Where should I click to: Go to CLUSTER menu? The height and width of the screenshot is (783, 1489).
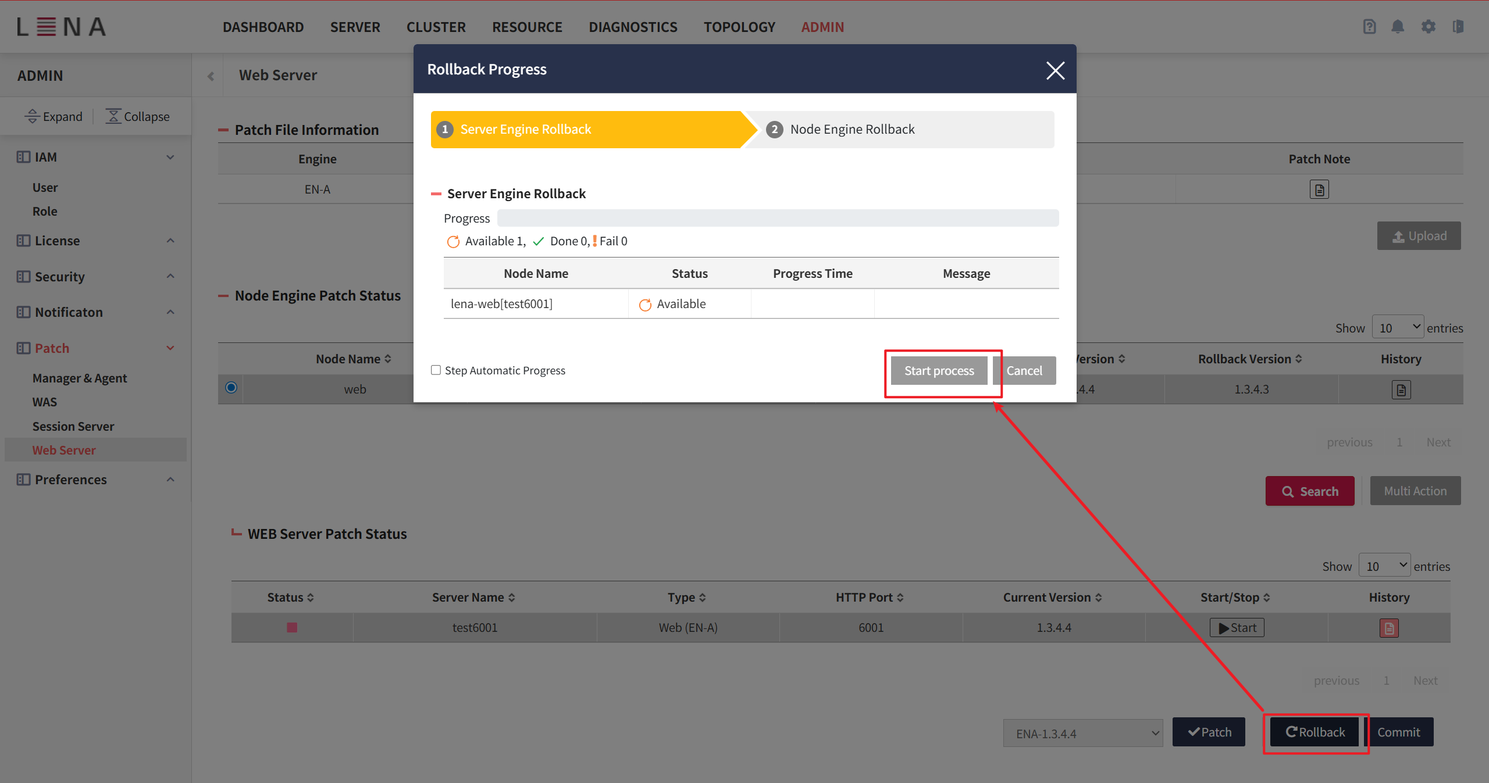436,27
